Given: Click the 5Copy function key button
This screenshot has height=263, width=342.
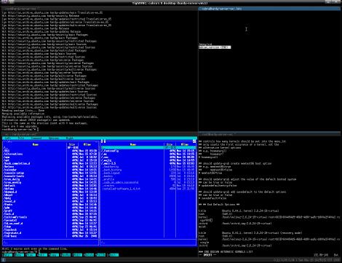Looking at the screenshot, I should pos(54,255).
